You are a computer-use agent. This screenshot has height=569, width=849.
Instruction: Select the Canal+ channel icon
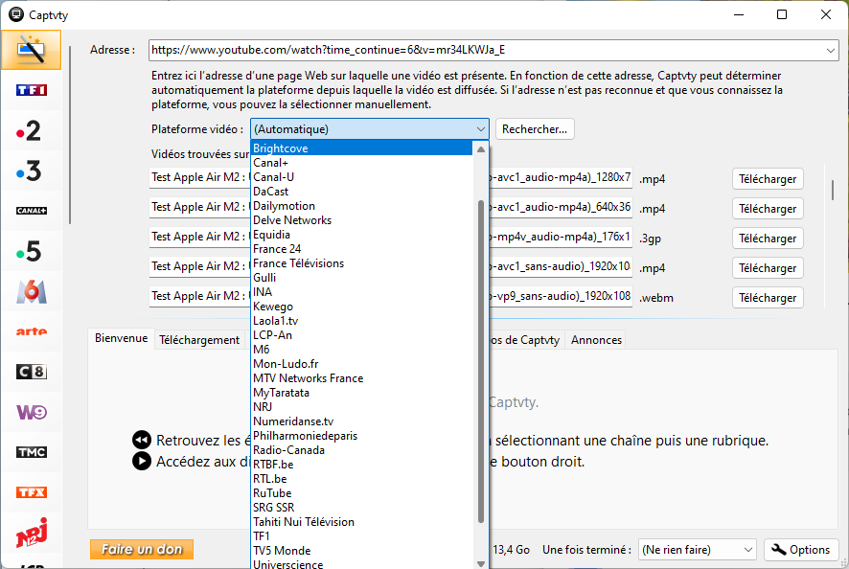pyautogui.click(x=32, y=211)
